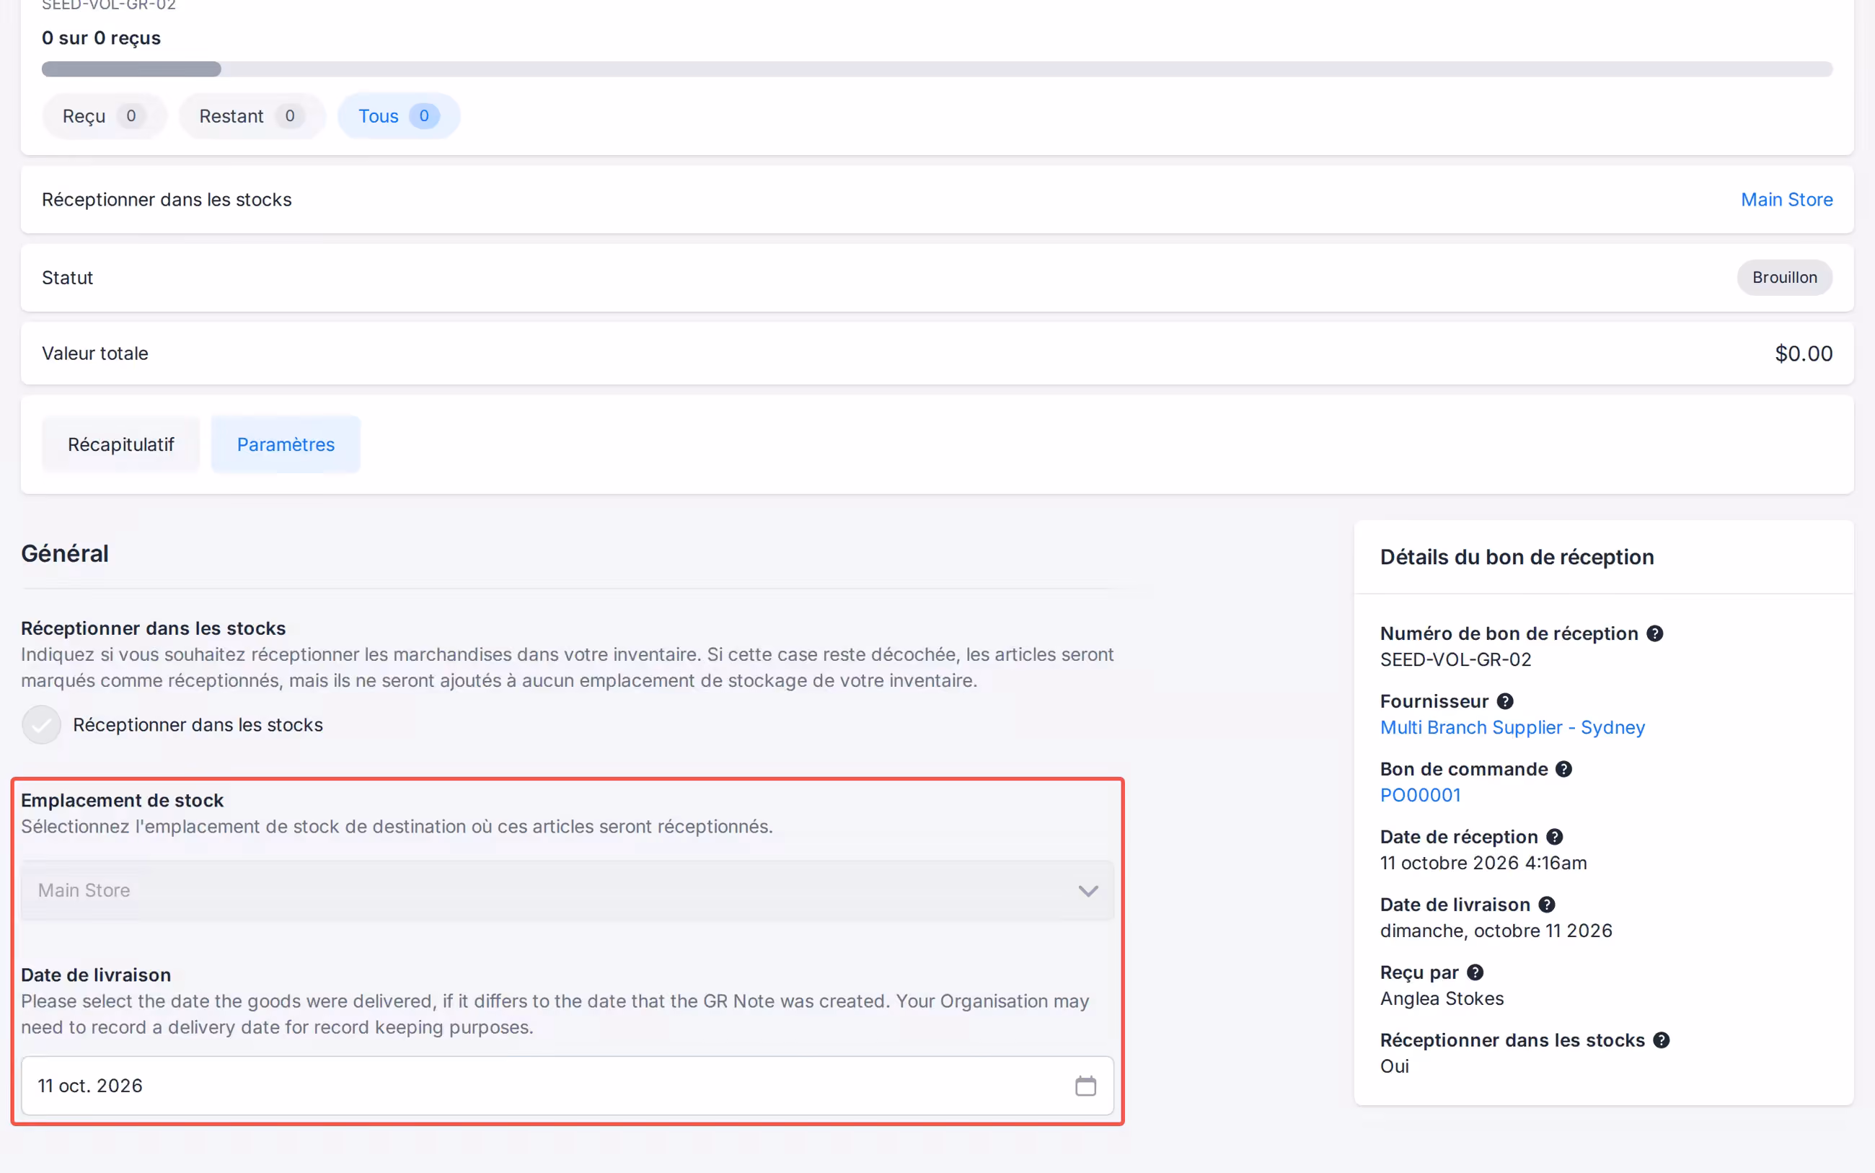Click the Statut row label
1875x1173 pixels.
(x=68, y=278)
